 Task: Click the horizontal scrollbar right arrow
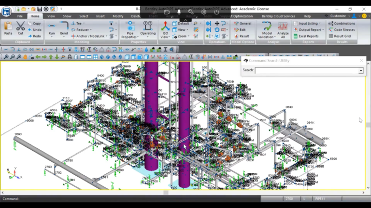363,193
